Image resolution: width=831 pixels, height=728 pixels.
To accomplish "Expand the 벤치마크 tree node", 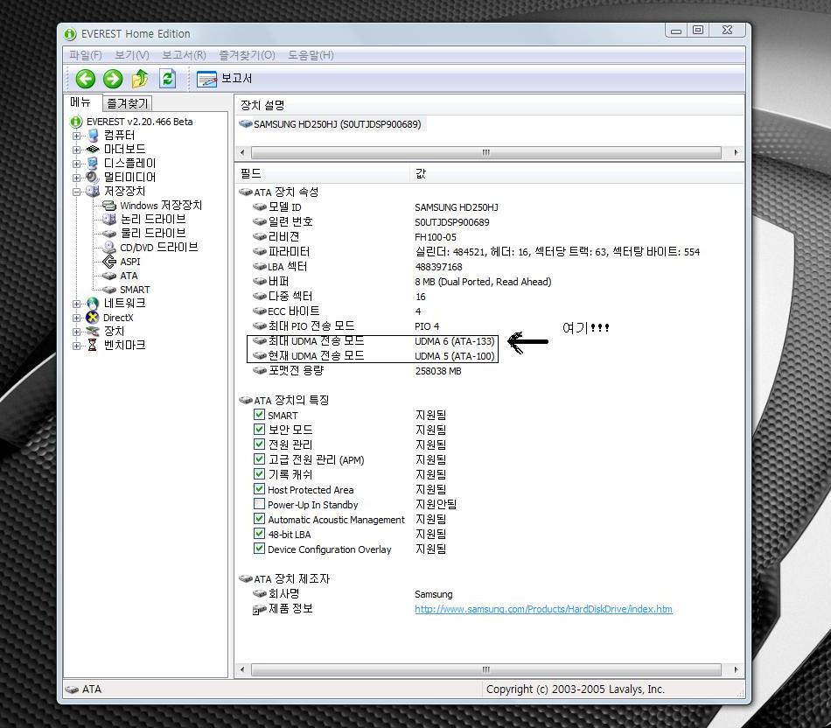I will [77, 346].
